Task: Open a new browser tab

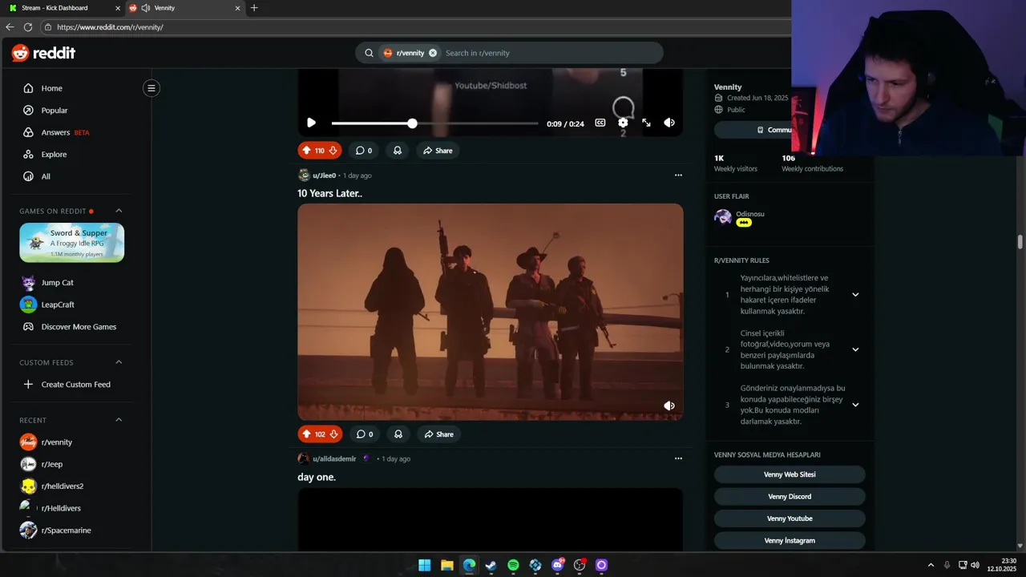Action: [x=254, y=8]
